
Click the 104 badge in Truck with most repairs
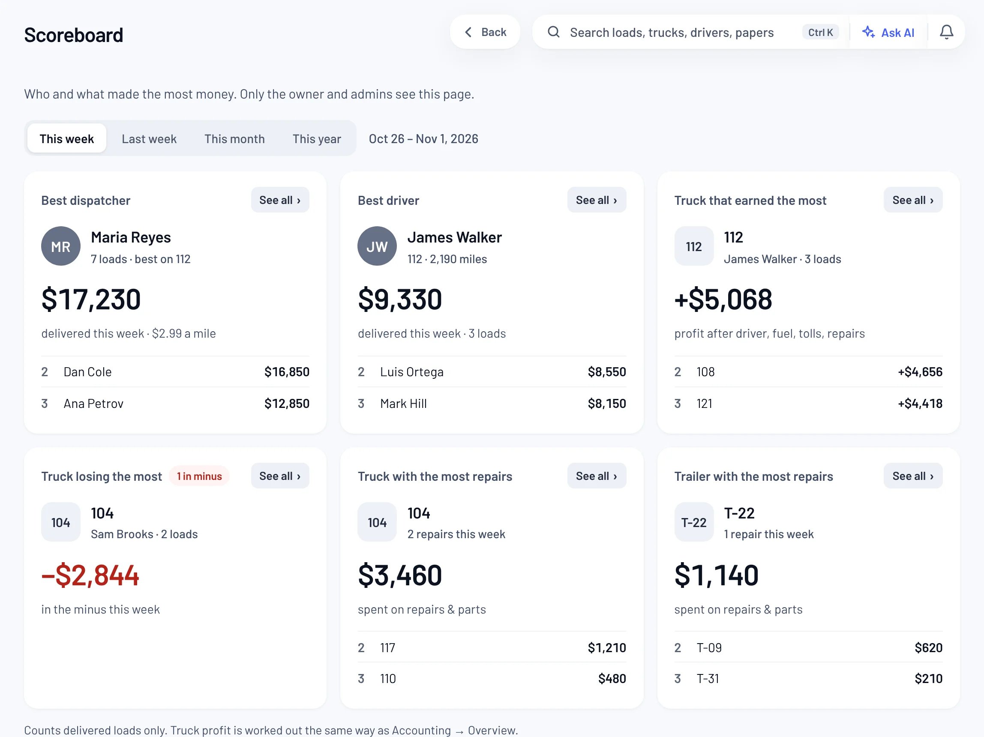point(377,522)
